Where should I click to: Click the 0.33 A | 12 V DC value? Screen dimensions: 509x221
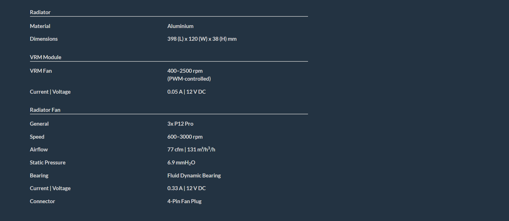186,188
